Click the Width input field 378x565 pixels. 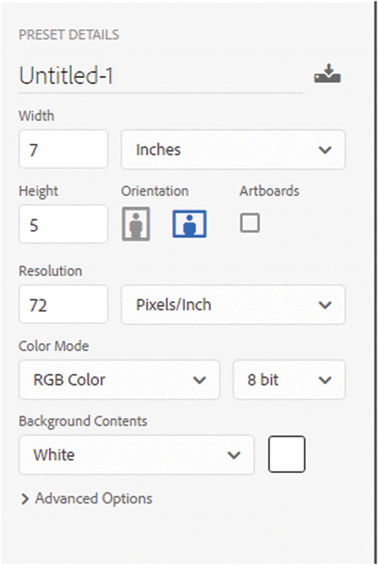point(63,149)
